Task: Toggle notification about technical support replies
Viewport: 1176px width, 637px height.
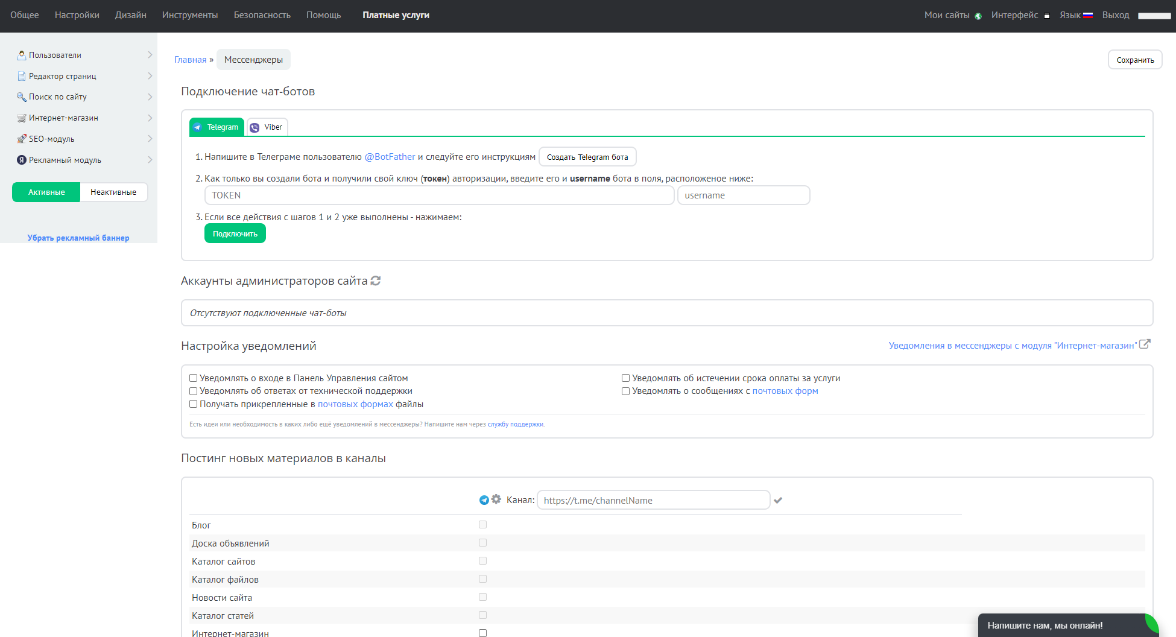Action: (194, 391)
